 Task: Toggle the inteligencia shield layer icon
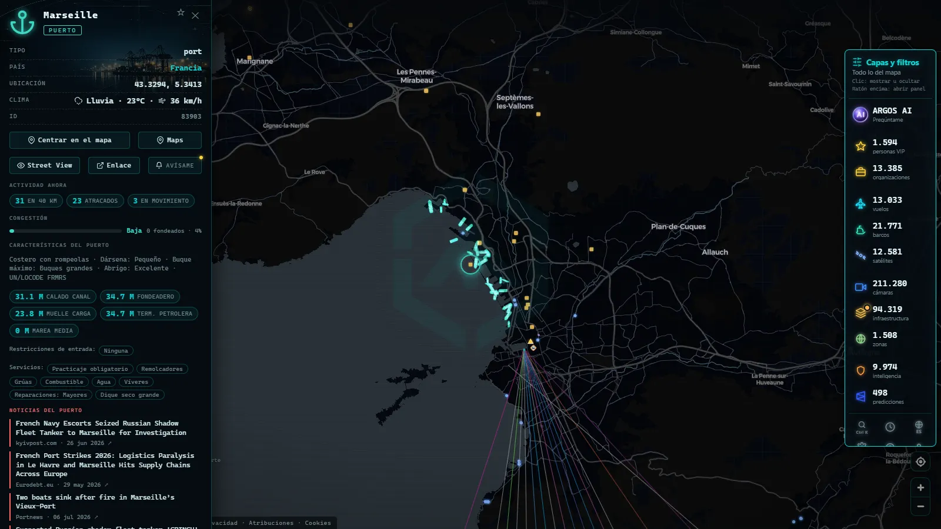pyautogui.click(x=860, y=370)
